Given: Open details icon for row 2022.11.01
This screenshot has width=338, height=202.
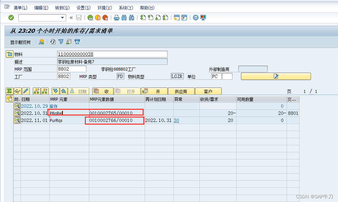Looking at the screenshot, I should (17, 120).
